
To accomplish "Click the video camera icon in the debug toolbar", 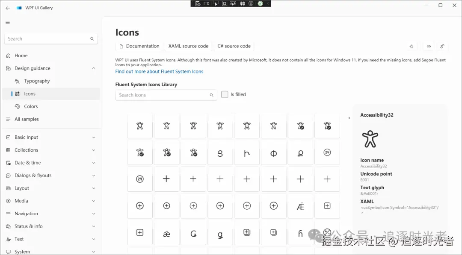I will click(207, 3).
